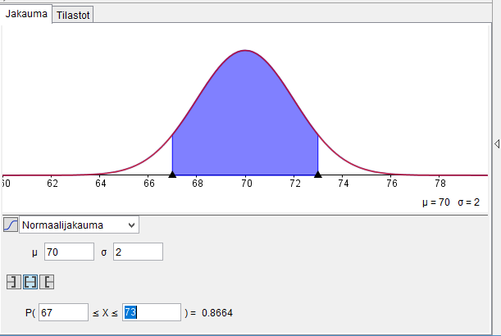The height and width of the screenshot is (336, 501).
Task: Select the left-sided interval icon
Action: click(x=12, y=283)
